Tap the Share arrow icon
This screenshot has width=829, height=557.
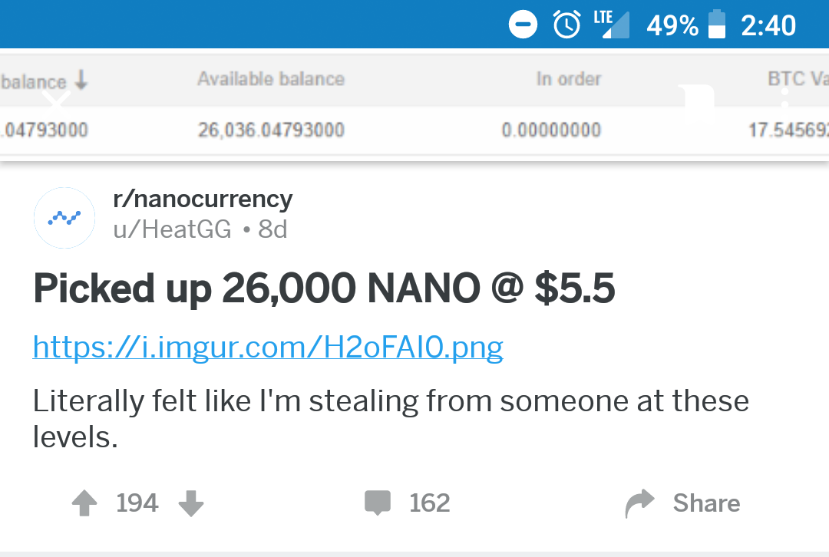coord(639,503)
